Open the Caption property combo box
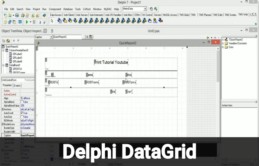This screenshot has height=166, width=259. click(x=51, y=37)
